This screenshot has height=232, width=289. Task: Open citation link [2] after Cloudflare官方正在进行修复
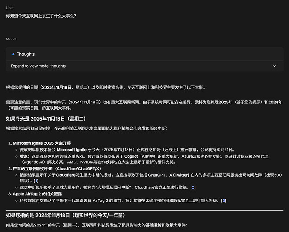click(193, 187)
